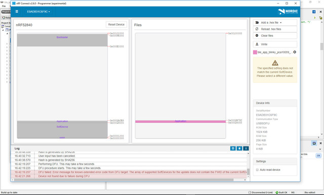Click the download icon beside Write
324x195 pixels.
pyautogui.click(x=257, y=44)
